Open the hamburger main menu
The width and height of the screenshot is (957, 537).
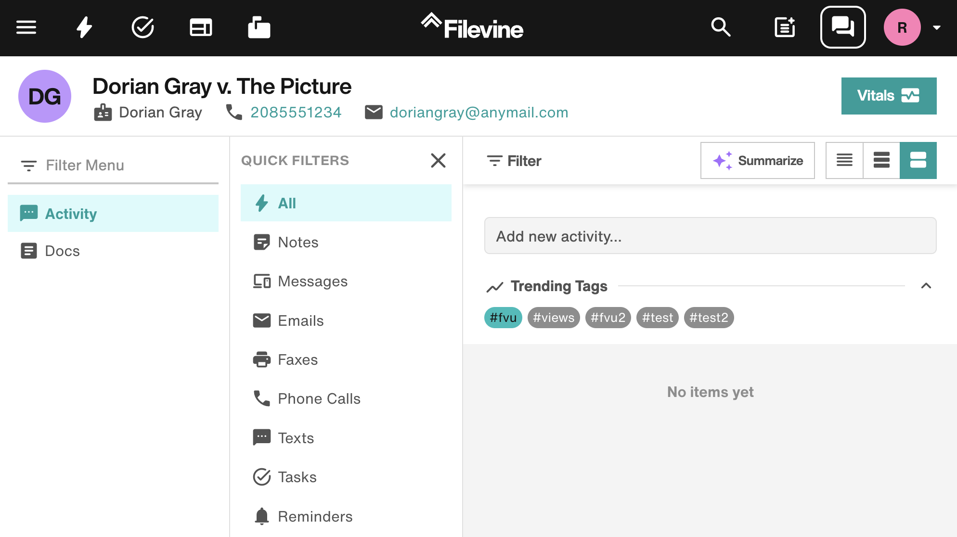coord(26,27)
